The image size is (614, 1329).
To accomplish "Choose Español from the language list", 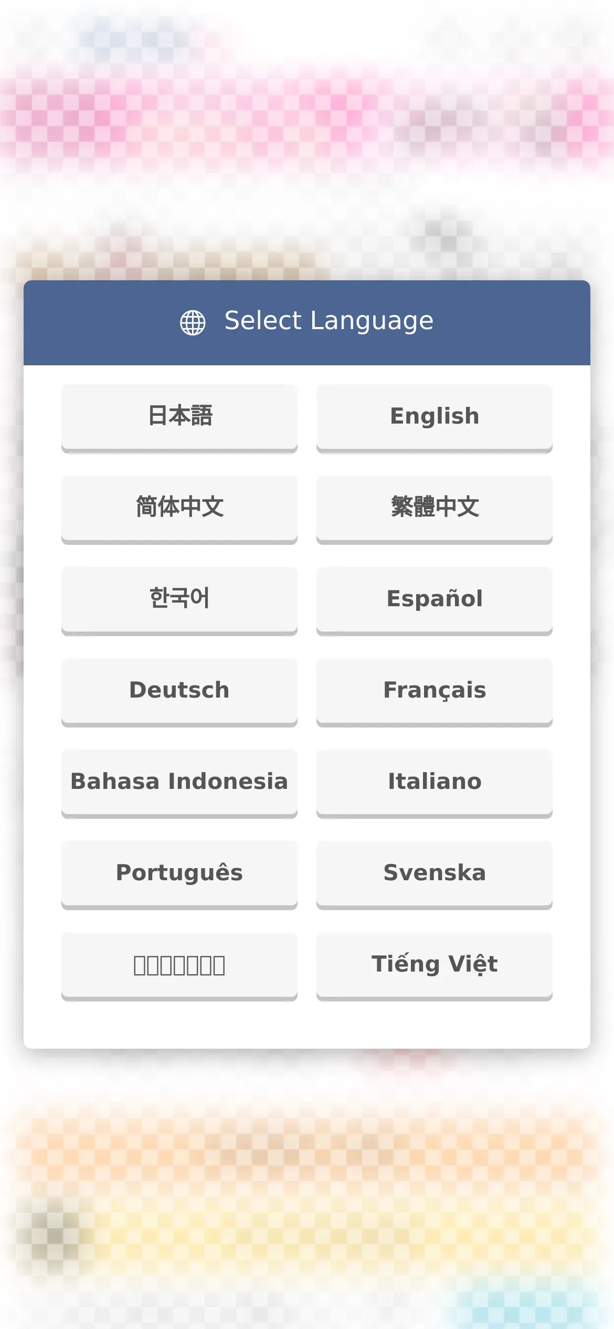I will pyautogui.click(x=435, y=600).
